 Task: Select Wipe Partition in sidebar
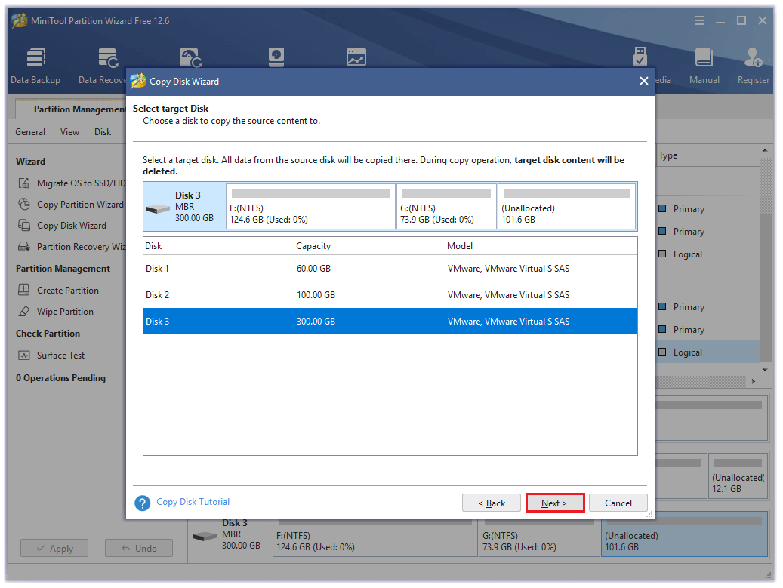pyautogui.click(x=65, y=312)
